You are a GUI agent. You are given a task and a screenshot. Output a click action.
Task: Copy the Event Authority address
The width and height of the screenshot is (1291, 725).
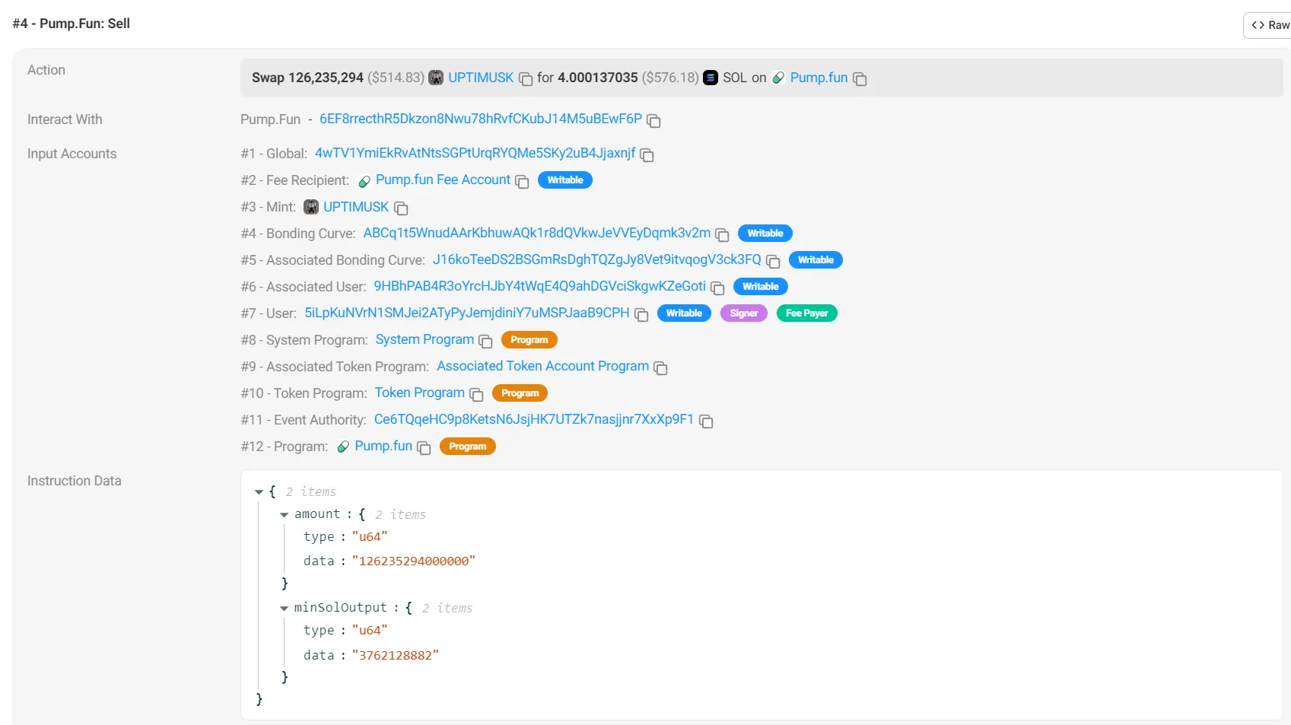point(706,421)
